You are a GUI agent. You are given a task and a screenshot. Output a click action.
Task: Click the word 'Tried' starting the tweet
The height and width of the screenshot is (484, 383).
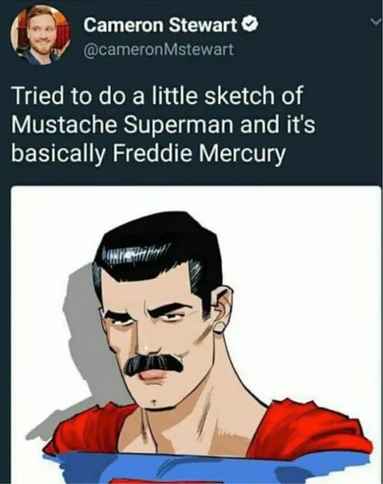point(38,95)
